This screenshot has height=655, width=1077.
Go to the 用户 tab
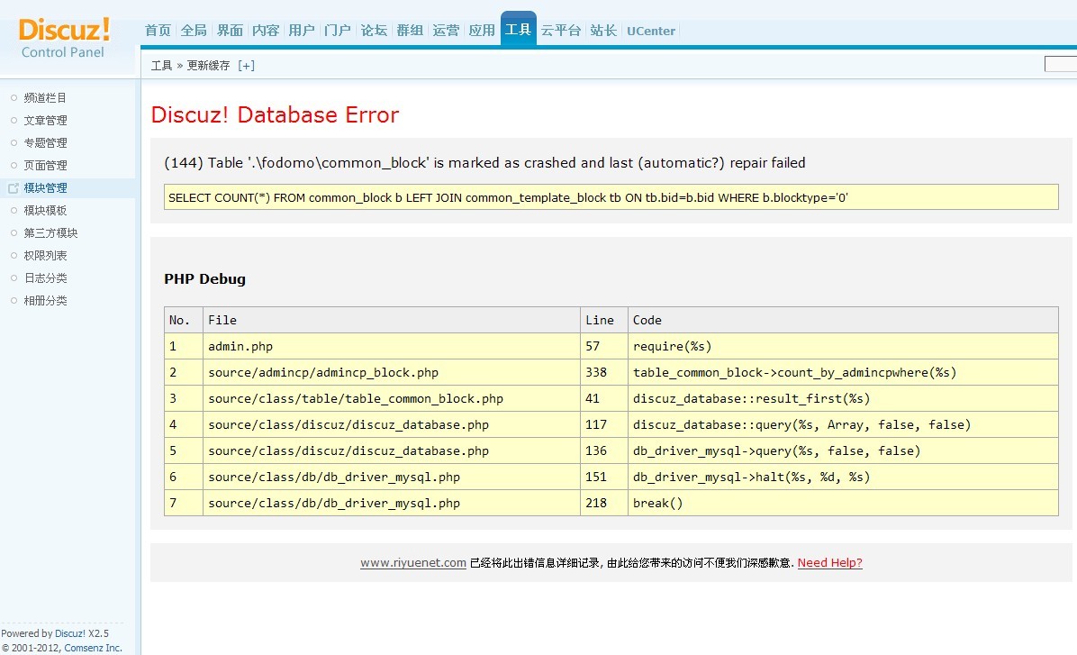(x=302, y=31)
